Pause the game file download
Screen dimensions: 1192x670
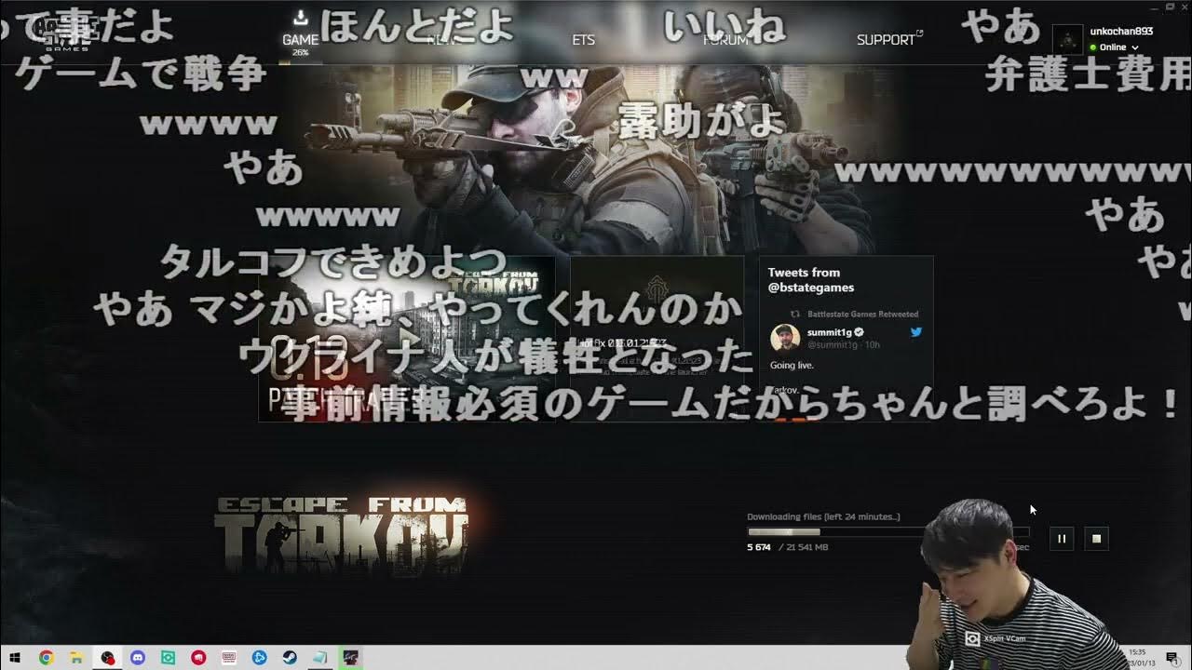coord(1062,539)
